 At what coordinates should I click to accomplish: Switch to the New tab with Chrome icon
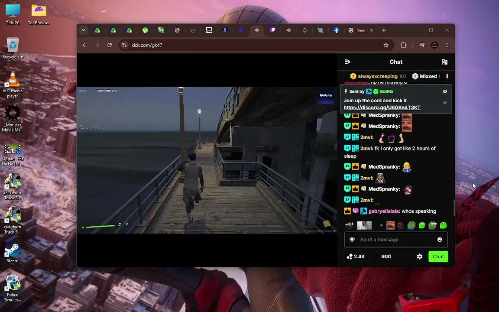(357, 30)
